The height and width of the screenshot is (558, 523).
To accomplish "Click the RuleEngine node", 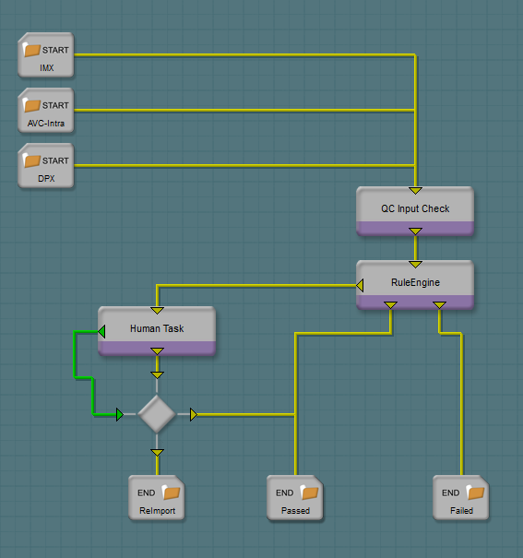I will (415, 285).
